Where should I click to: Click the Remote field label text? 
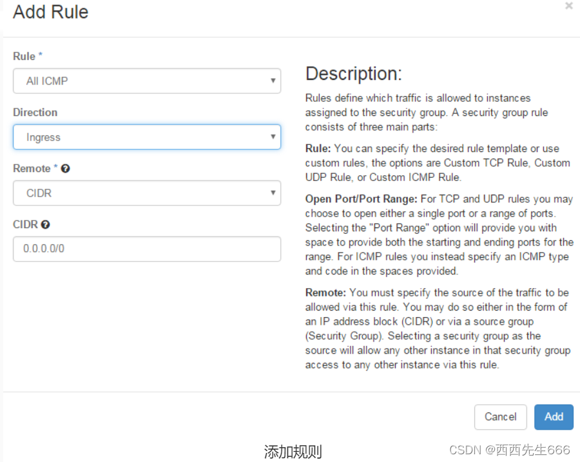click(x=32, y=169)
